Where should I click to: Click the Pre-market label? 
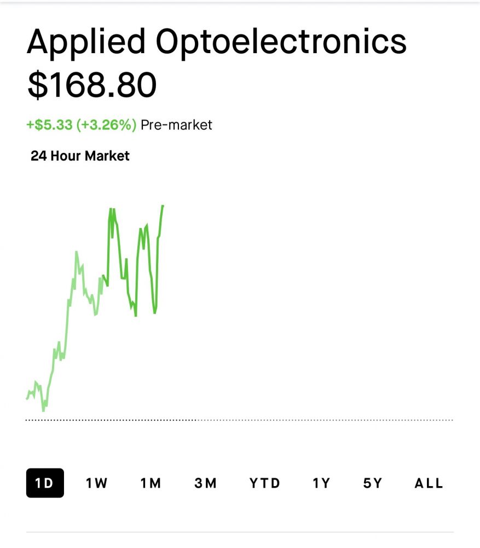click(x=176, y=125)
